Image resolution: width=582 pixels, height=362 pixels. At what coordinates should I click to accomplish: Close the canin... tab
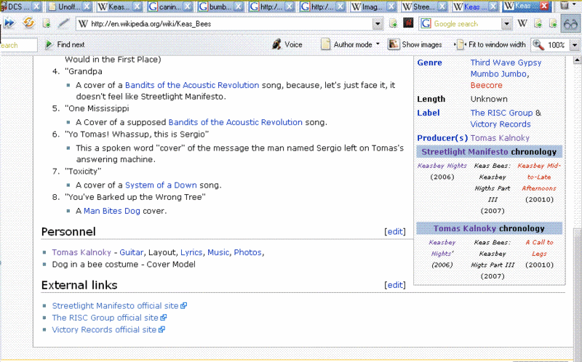pyautogui.click(x=188, y=7)
